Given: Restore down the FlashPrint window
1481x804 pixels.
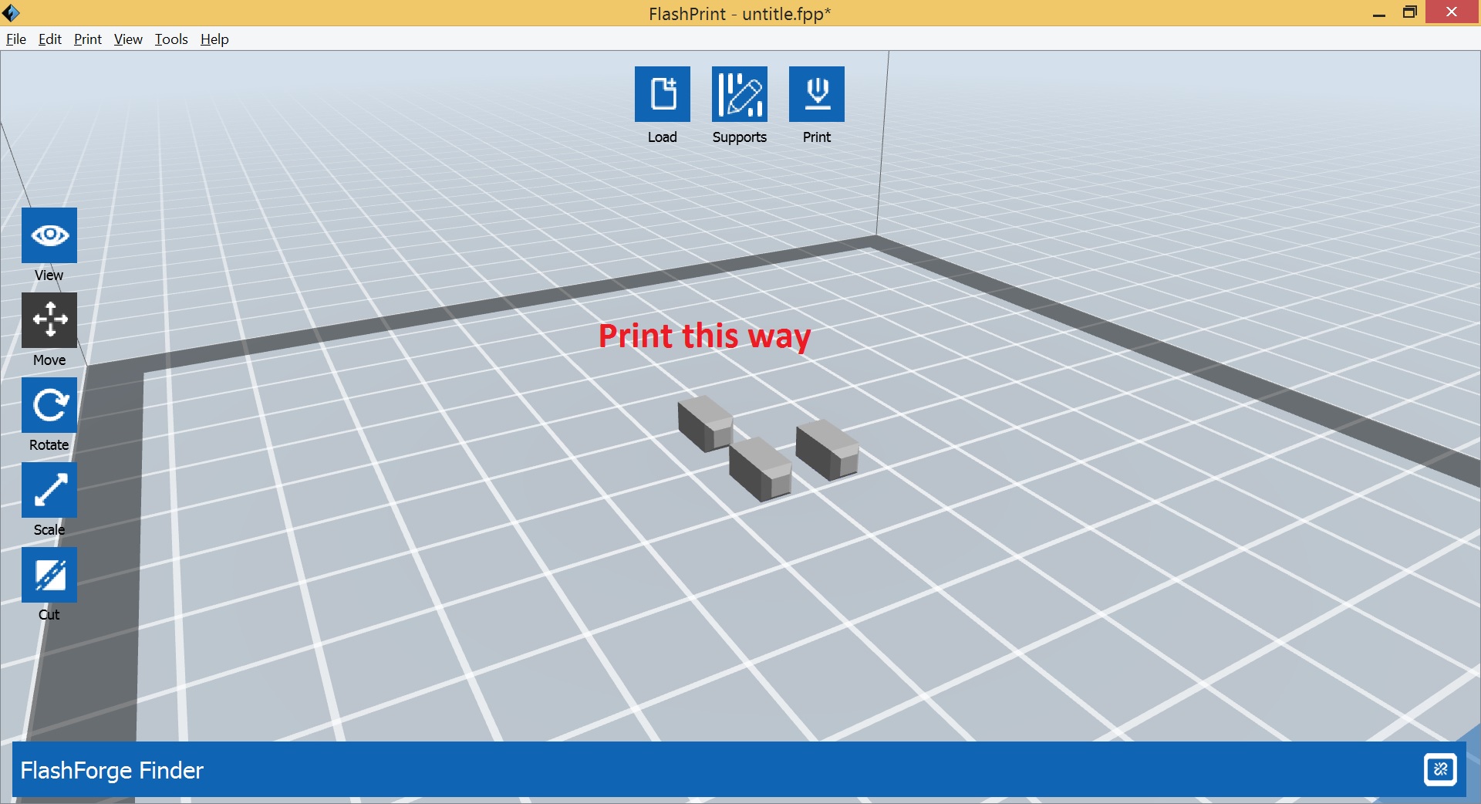Looking at the screenshot, I should click(1410, 12).
